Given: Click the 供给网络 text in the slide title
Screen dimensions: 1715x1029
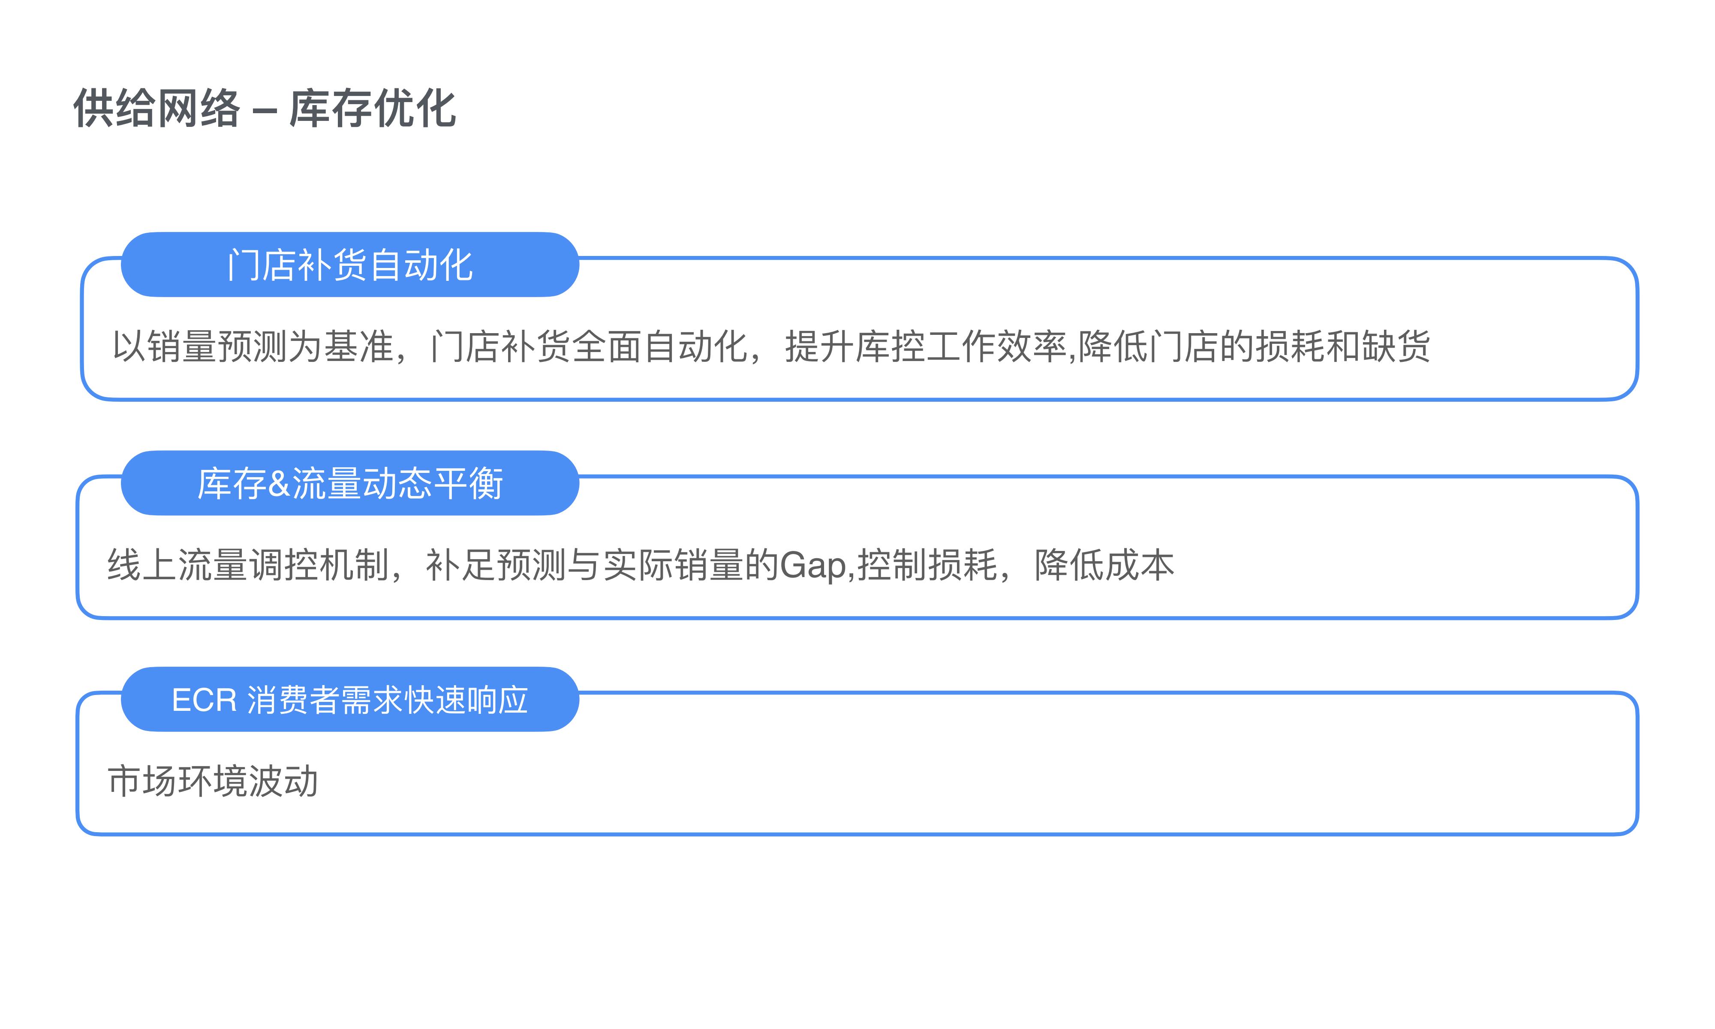Looking at the screenshot, I should 156,109.
